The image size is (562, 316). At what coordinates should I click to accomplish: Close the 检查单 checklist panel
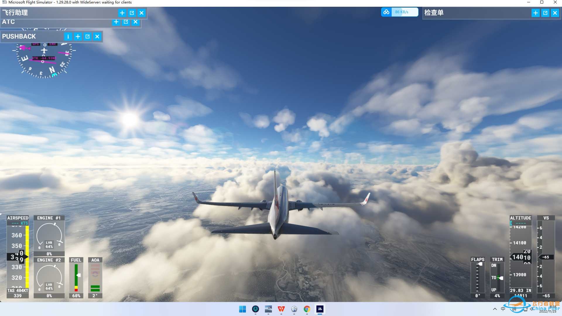pos(555,13)
